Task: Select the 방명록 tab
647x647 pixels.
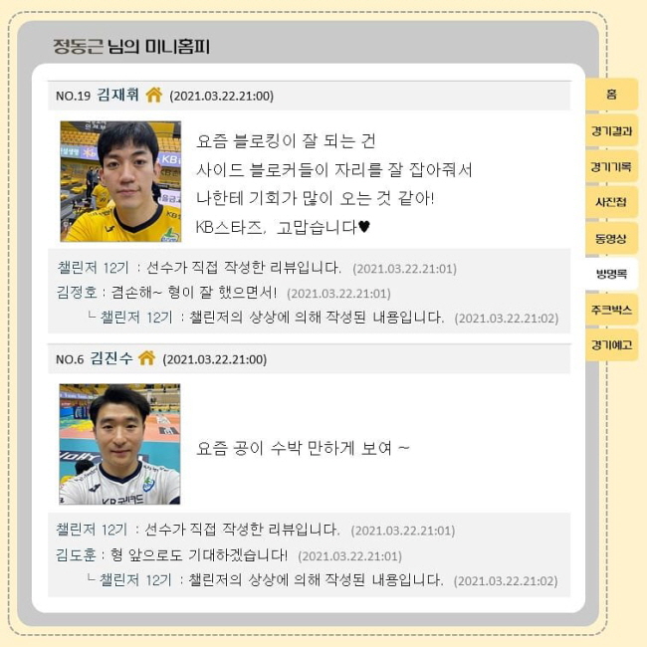Action: [x=611, y=274]
